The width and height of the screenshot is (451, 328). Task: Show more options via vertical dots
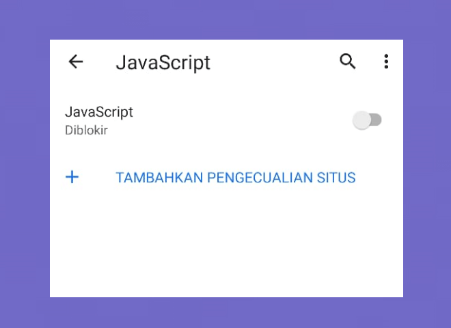[x=386, y=61]
